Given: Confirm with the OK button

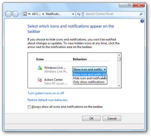Looking at the screenshot, I should point(91,119).
